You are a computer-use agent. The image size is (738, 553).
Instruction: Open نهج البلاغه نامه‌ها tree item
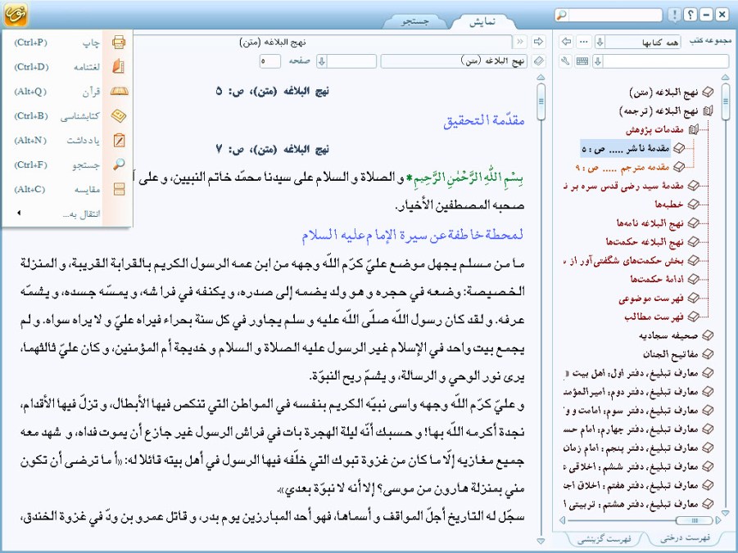coord(650,223)
